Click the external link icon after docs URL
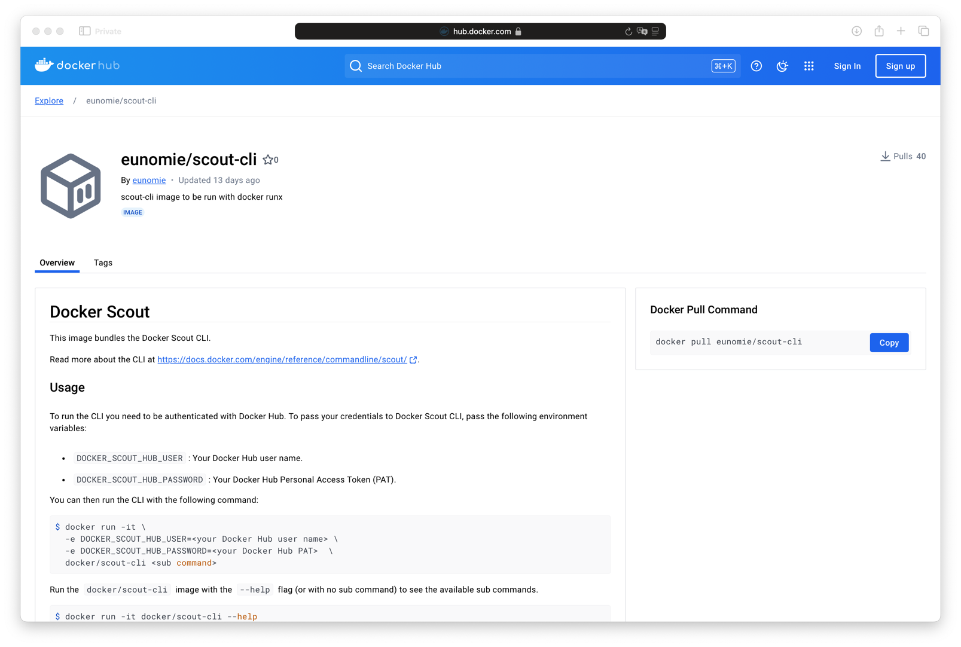Viewport: 961px width, 647px height. (x=413, y=360)
